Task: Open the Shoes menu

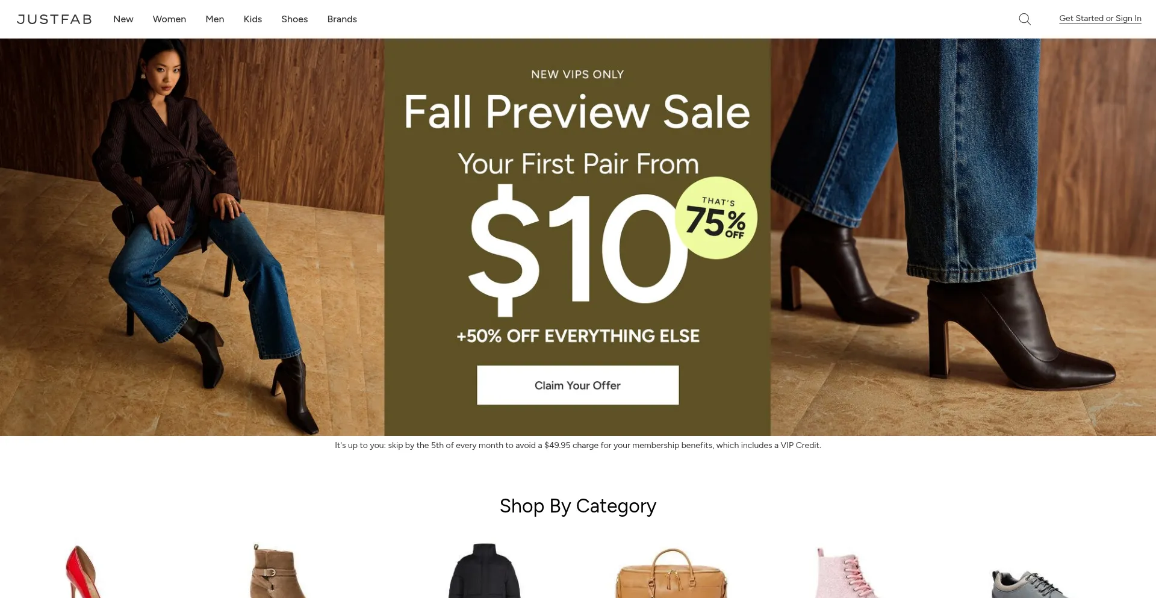Action: coord(294,19)
